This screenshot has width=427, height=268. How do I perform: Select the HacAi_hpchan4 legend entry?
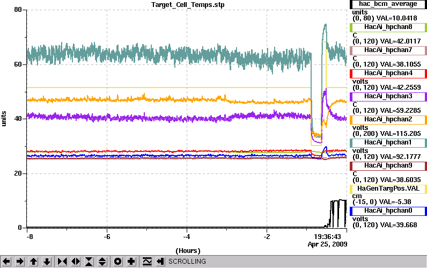[388, 74]
